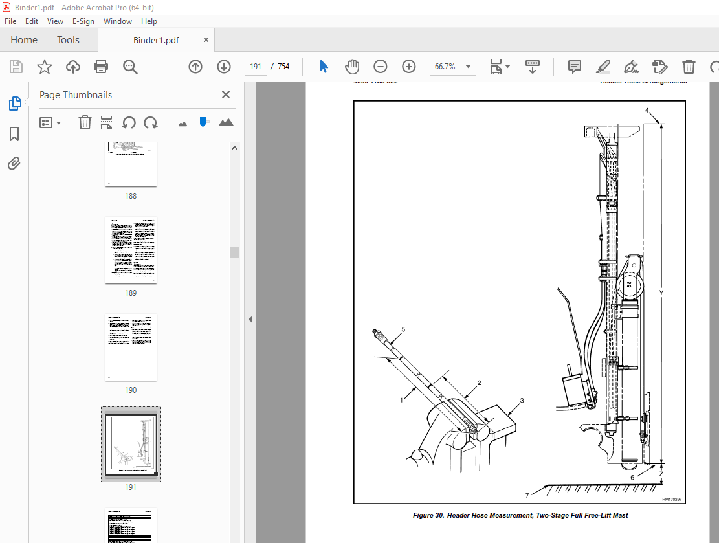Click the extract/print pages thumbnail icon

point(106,122)
